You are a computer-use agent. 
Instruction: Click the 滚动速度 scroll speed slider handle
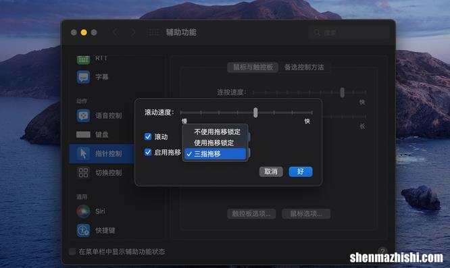(x=255, y=113)
